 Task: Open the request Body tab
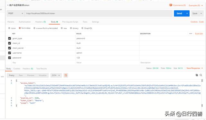54,22
